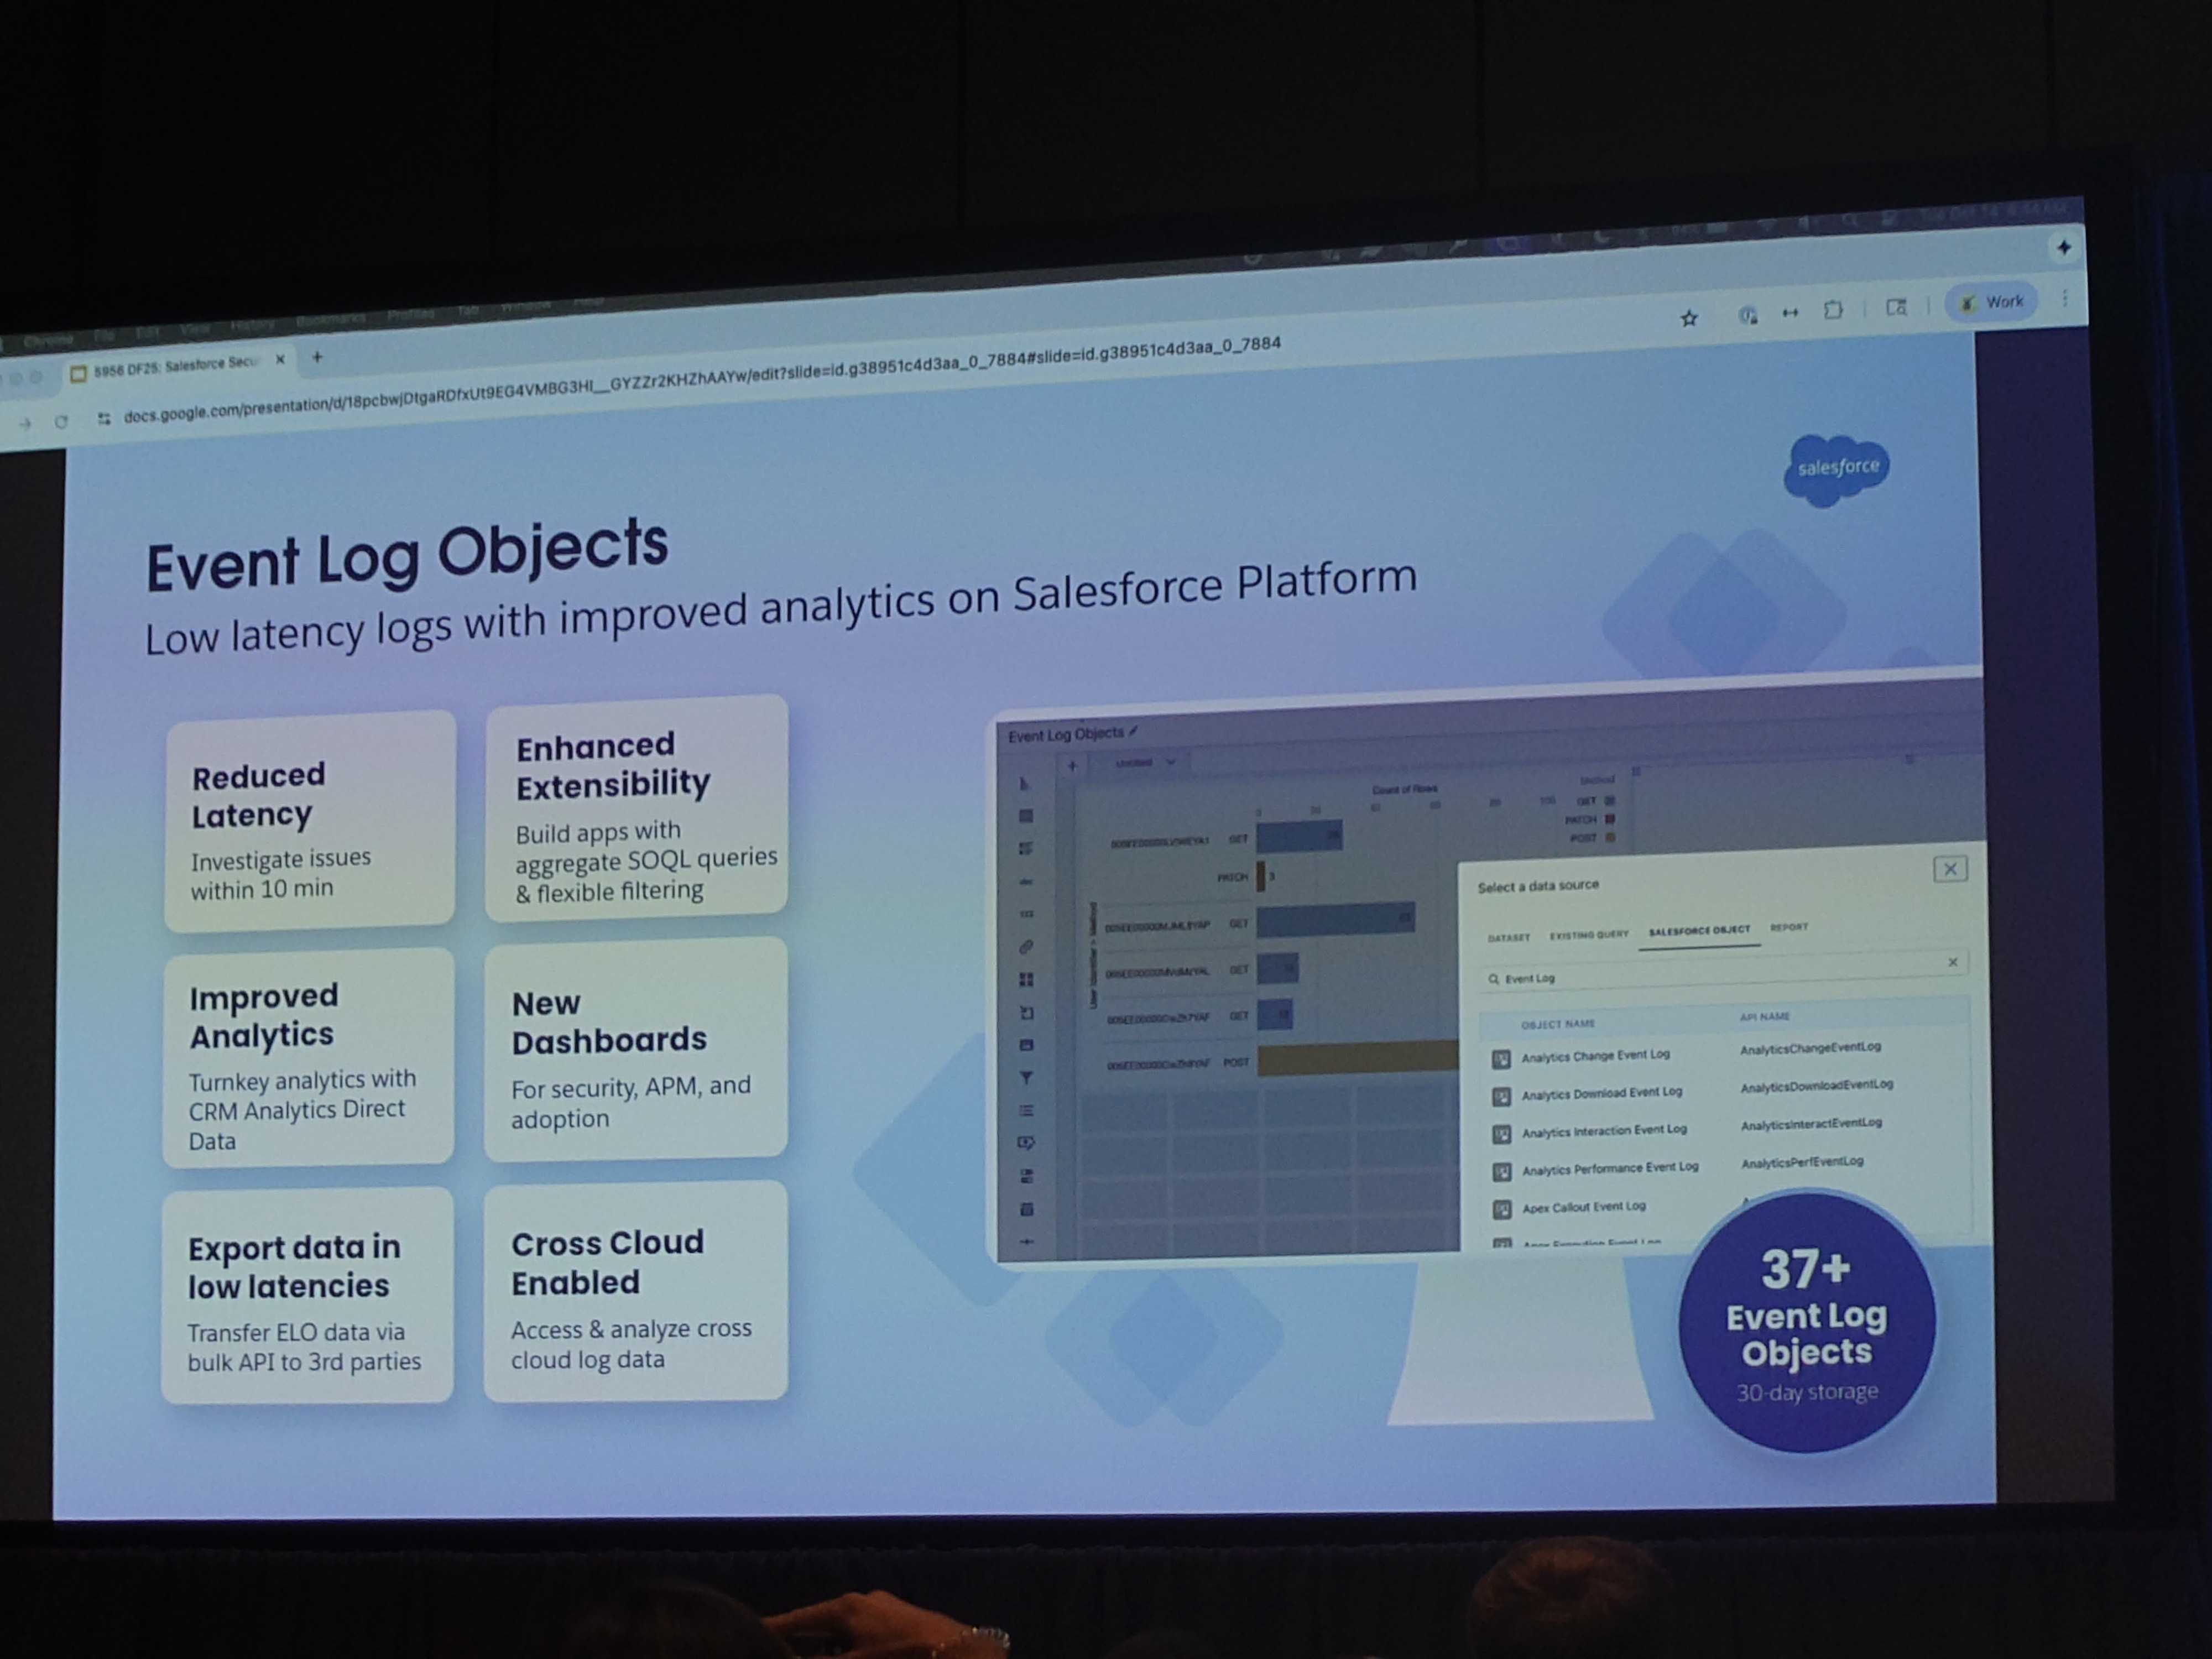Click pencil icon beside Event Log Objects title
Screen dimensions: 2212x1659
tap(1133, 732)
